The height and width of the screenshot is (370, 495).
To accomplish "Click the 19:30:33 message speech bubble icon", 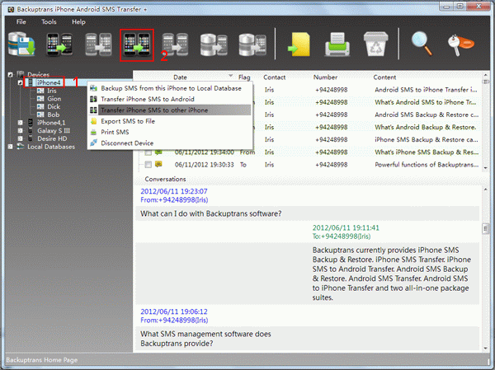I will pos(158,164).
